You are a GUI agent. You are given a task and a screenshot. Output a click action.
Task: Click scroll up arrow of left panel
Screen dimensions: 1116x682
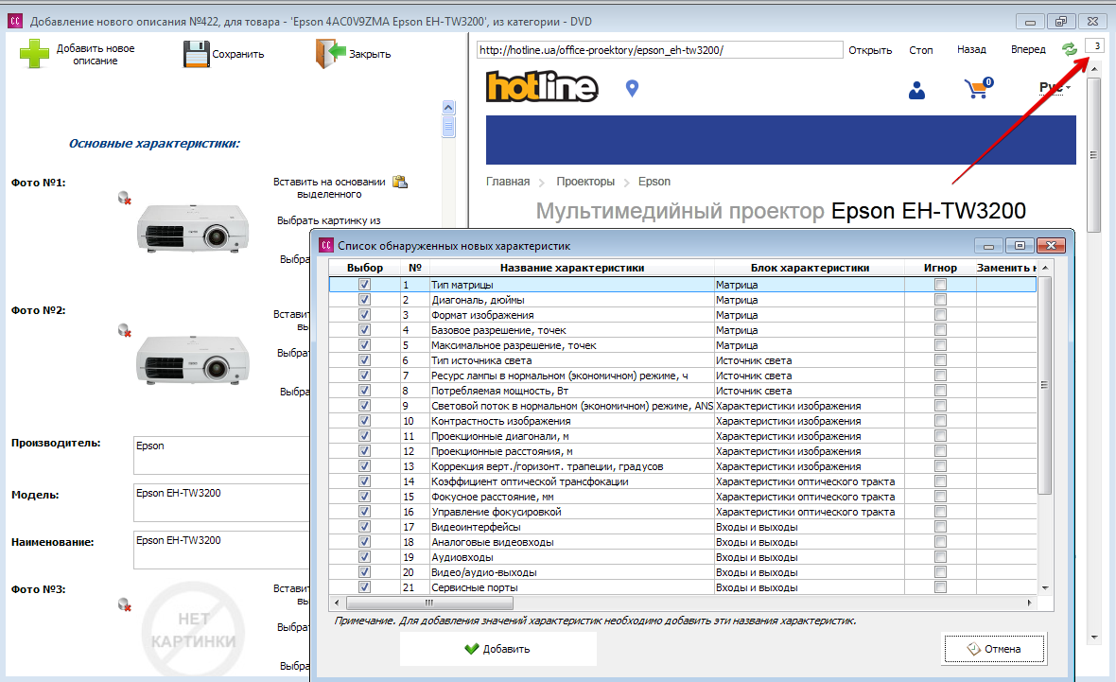pyautogui.click(x=448, y=108)
